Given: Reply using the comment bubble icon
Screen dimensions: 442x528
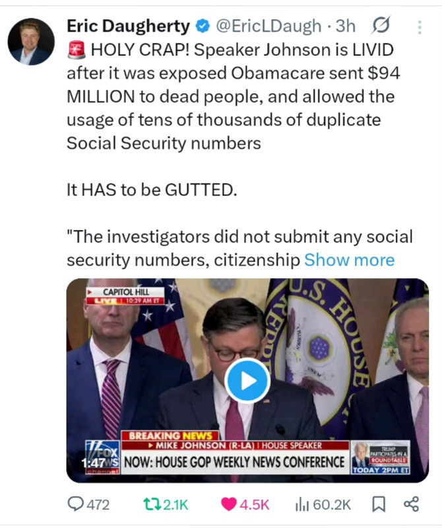Looking at the screenshot, I should [x=76, y=504].
